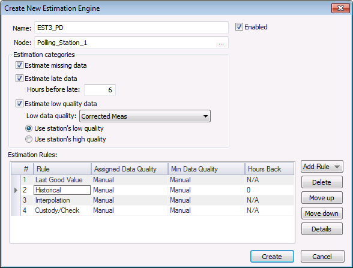Open the node browse ellipsis button
The height and width of the screenshot is (268, 353).
pyautogui.click(x=221, y=43)
